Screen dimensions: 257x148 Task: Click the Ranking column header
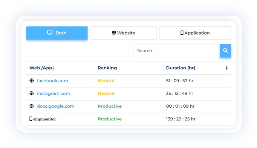click(x=107, y=68)
